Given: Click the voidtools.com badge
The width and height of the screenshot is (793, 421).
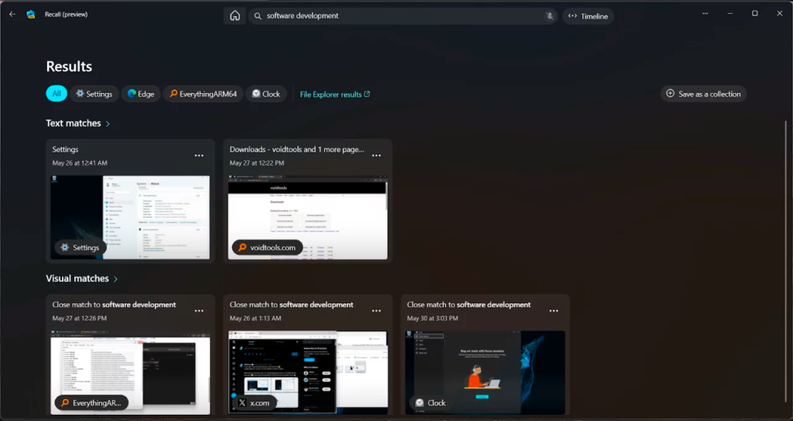Looking at the screenshot, I should (x=267, y=248).
